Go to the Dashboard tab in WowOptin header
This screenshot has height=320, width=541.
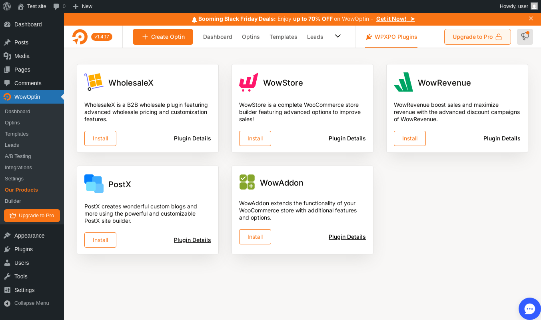[218, 37]
